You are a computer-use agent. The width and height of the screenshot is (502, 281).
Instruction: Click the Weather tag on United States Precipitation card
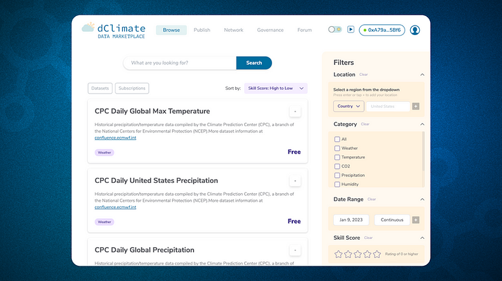104,222
